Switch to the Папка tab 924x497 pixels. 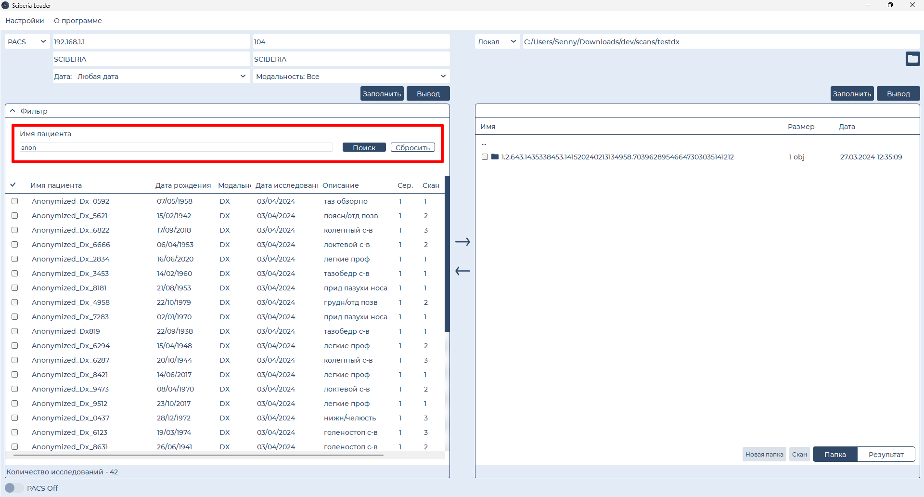pyautogui.click(x=835, y=455)
